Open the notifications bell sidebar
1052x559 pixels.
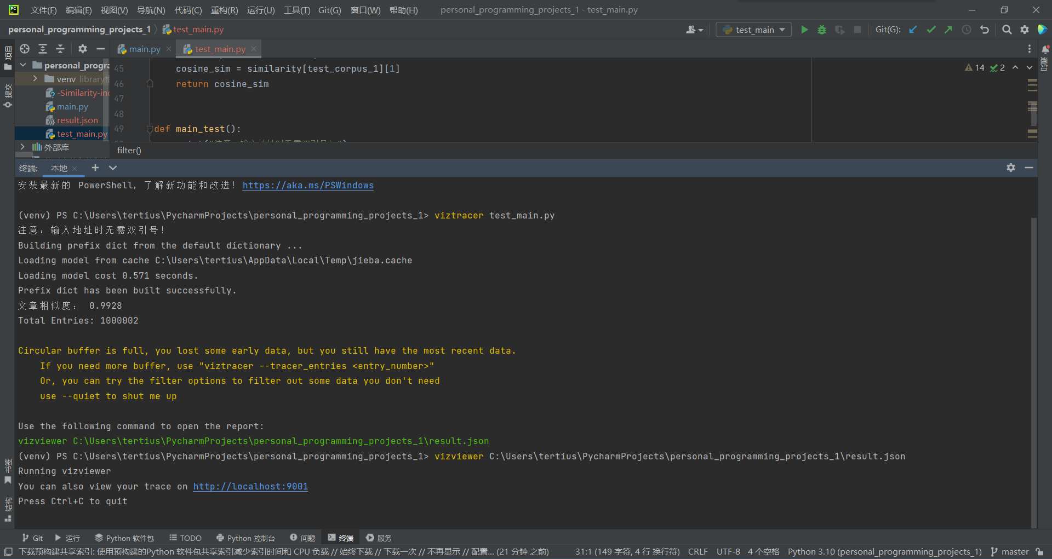pyautogui.click(x=1045, y=49)
